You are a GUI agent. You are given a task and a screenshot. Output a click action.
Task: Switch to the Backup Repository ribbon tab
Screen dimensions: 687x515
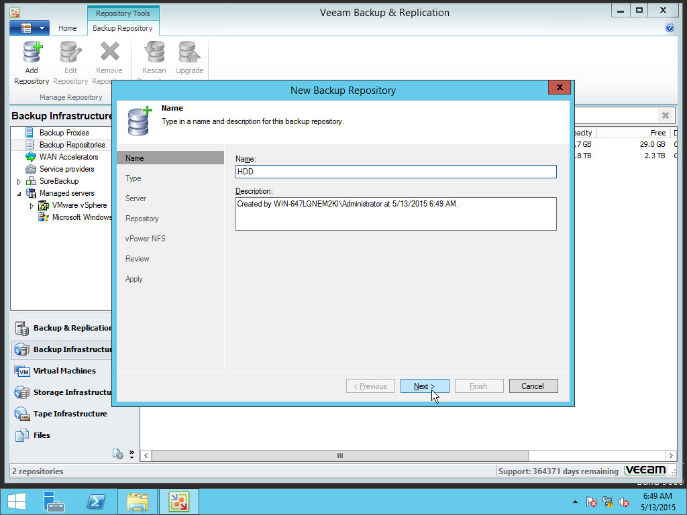coord(123,28)
